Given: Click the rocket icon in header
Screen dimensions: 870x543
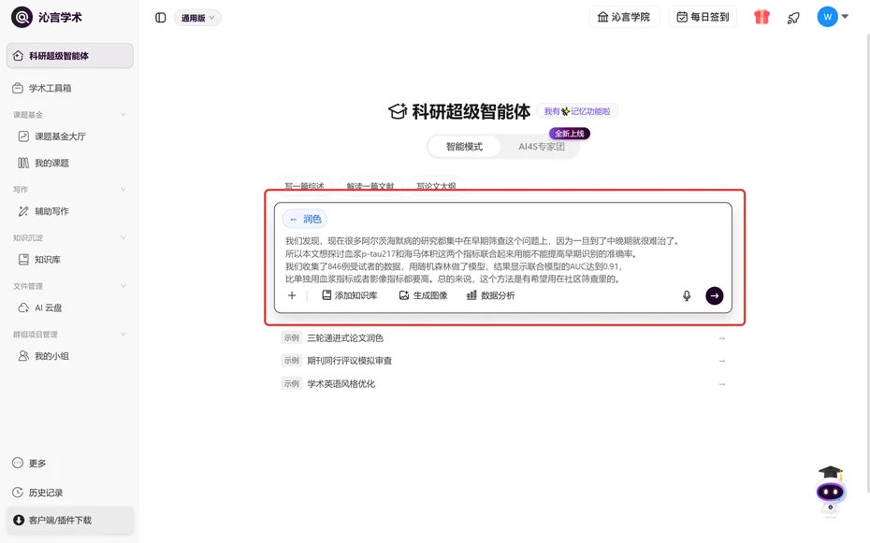Looking at the screenshot, I should 793,18.
